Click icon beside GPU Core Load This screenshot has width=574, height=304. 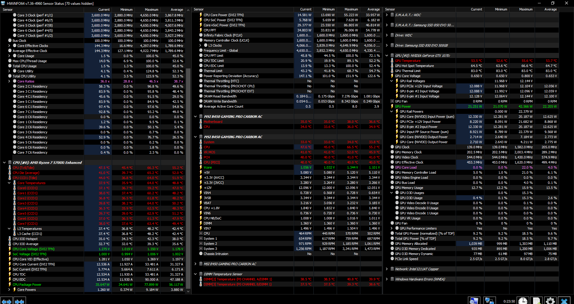pos(392,167)
